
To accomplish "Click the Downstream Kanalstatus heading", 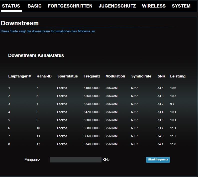I will pyautogui.click(x=36, y=55).
